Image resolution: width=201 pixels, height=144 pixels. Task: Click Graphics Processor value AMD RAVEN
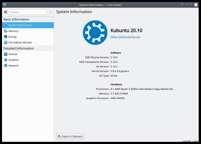(118, 98)
